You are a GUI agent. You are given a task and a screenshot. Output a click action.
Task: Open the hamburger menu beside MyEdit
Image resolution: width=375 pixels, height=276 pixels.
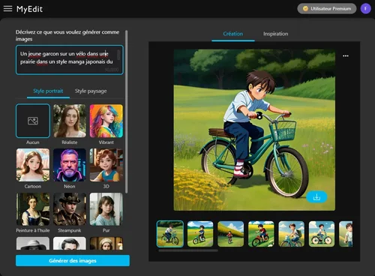pos(7,9)
